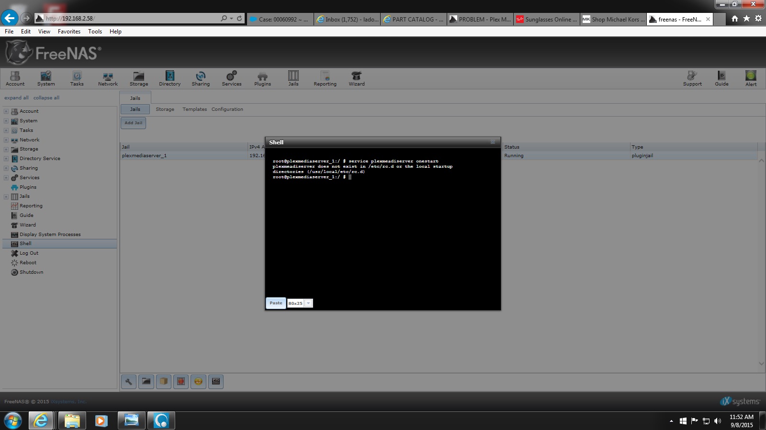Image resolution: width=766 pixels, height=430 pixels.
Task: Expand the Tasks tree node
Action: point(6,130)
